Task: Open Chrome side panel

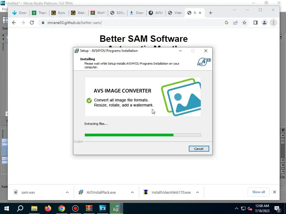Action: [x=255, y=23]
